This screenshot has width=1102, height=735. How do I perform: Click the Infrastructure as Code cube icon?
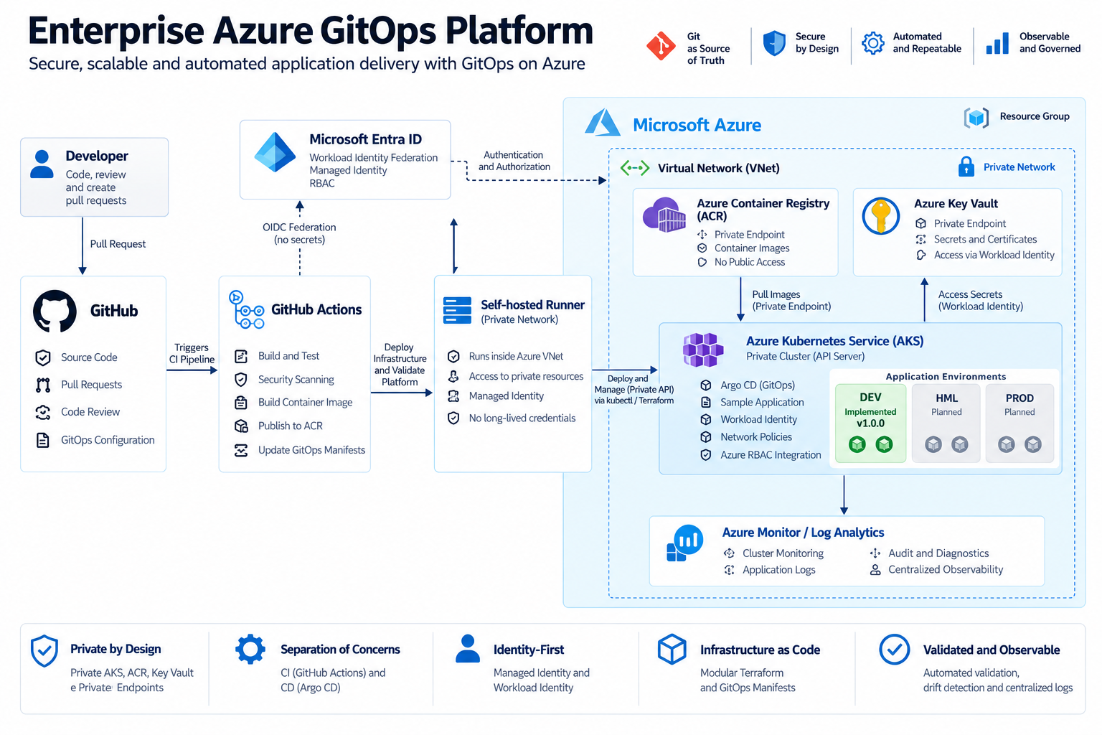(x=672, y=649)
